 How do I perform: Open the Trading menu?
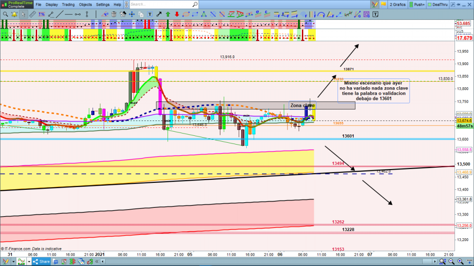[68, 5]
